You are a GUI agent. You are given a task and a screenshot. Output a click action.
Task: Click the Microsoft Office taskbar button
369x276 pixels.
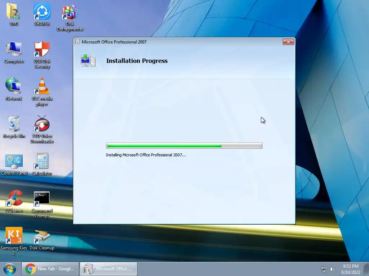[x=108, y=269]
